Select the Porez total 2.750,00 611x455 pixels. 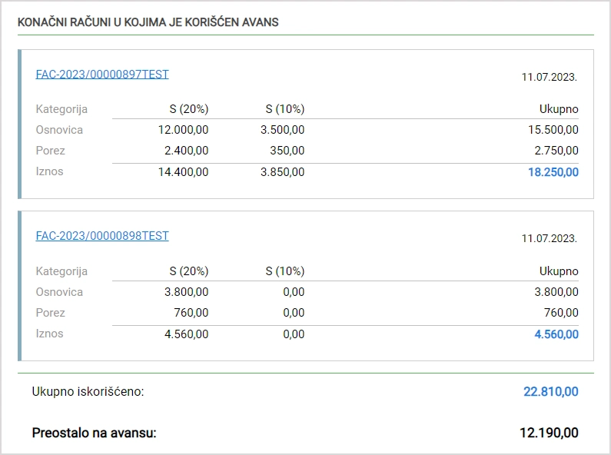click(x=556, y=151)
